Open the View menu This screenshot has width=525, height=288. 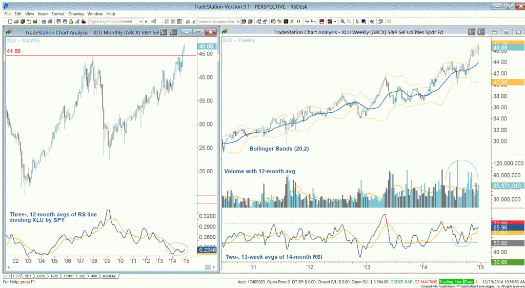30,14
